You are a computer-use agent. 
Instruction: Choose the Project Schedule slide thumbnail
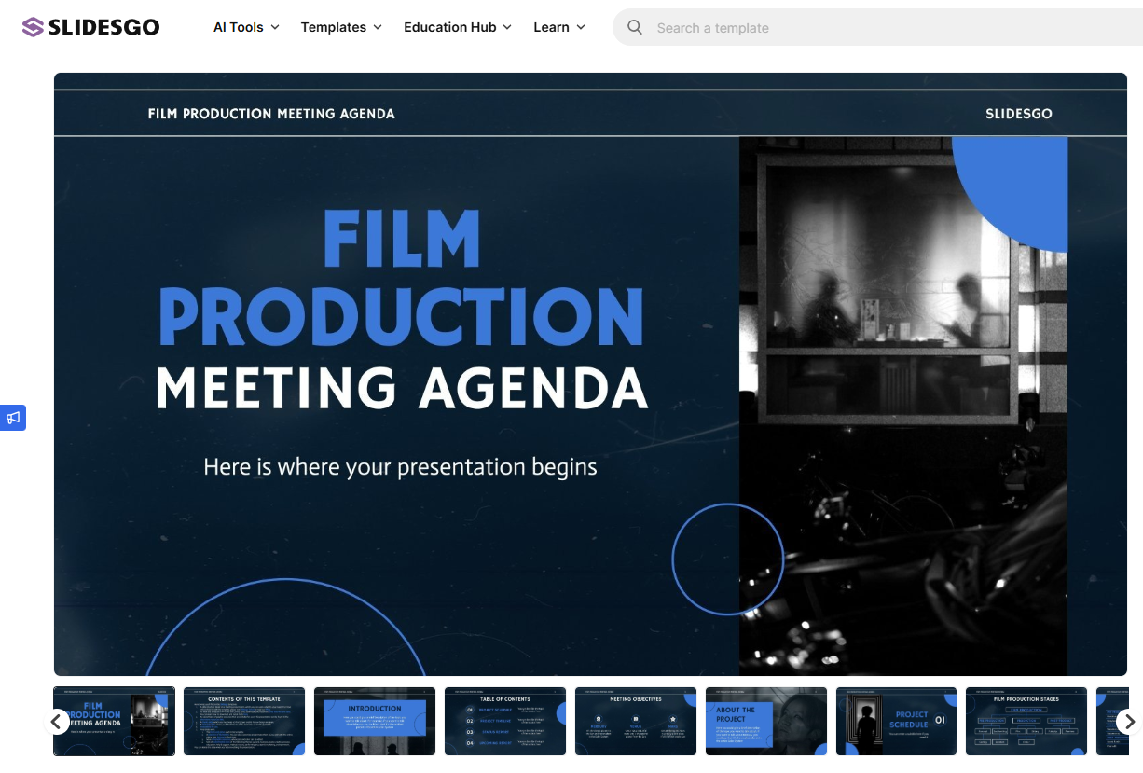point(897,721)
